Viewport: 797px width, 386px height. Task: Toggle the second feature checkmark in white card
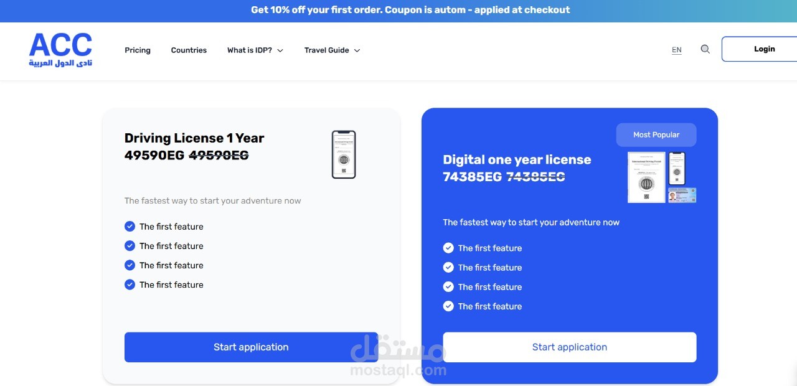coord(130,245)
